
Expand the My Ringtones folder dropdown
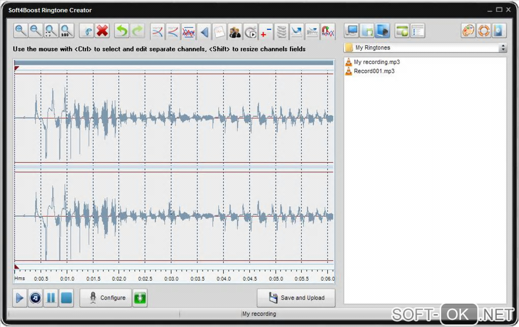[x=503, y=48]
